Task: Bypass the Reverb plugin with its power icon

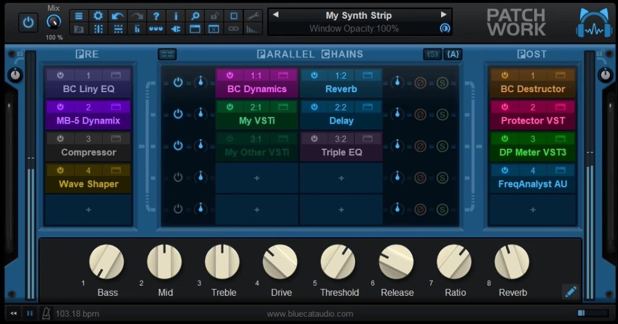Action: [314, 75]
